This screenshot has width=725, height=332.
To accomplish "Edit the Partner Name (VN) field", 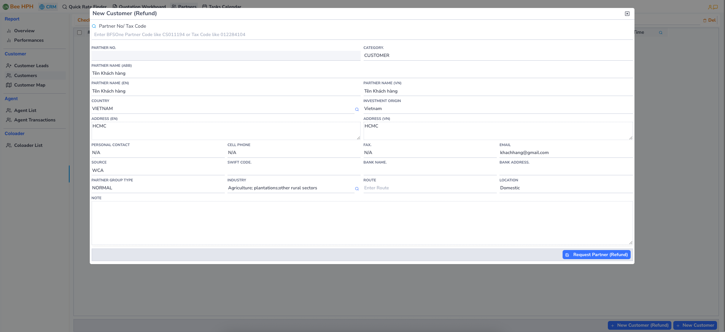I will [x=498, y=91].
